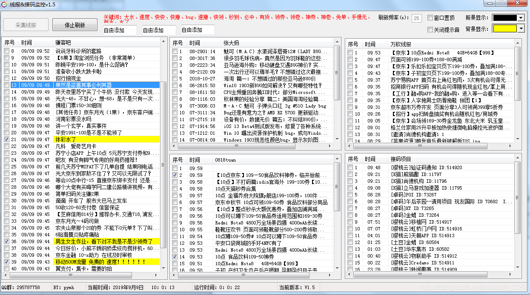Click the middle 自由添加 keyword field
This screenshot has height=295, width=530.
159,30
